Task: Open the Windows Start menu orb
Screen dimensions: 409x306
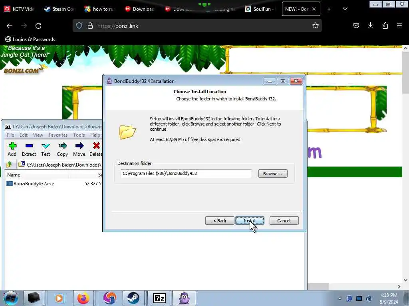Action: [11, 298]
